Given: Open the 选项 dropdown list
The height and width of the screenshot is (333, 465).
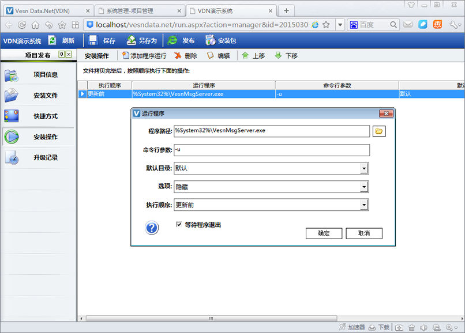Looking at the screenshot, I should (363, 187).
